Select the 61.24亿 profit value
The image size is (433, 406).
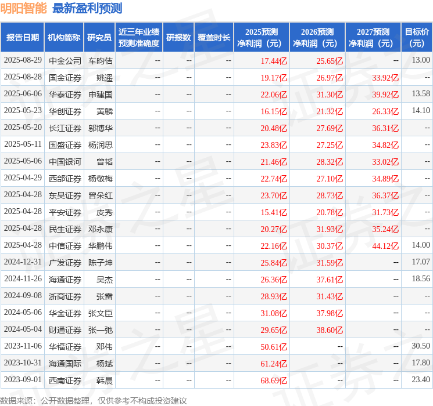pyautogui.click(x=274, y=364)
